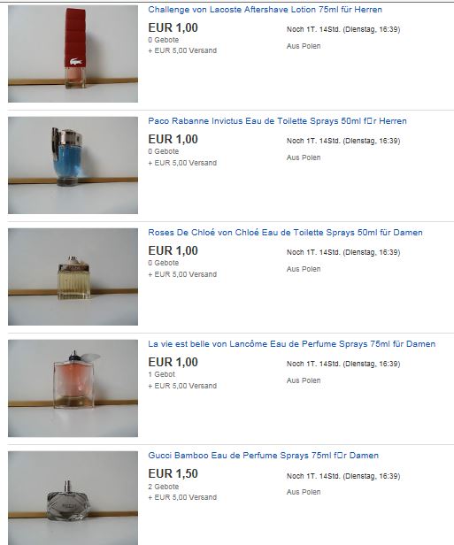This screenshot has width=454, height=545.
Task: Open the Roses De Chloé listing title
Action: [x=285, y=233]
